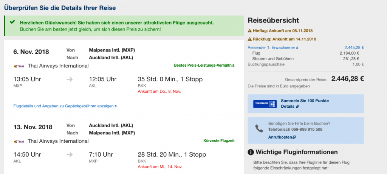The image size is (387, 174).
Task: Click the Sammeln Sie 100 Punkte text
Action: [x=305, y=101]
